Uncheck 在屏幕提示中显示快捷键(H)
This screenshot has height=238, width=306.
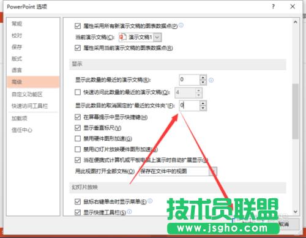pyautogui.click(x=78, y=117)
